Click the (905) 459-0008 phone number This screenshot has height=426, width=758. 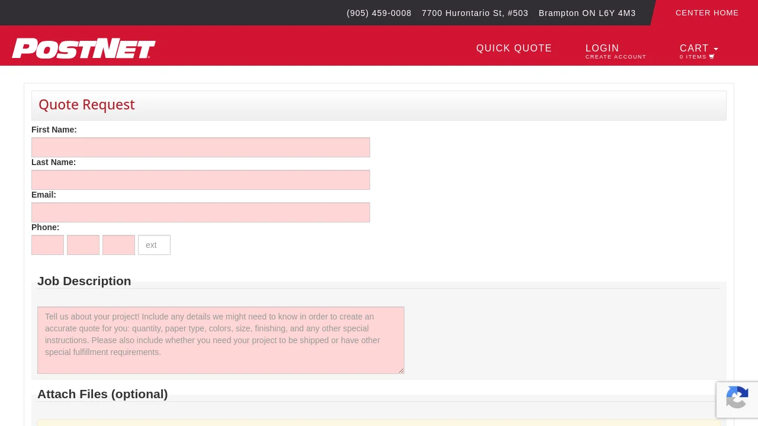point(379,13)
